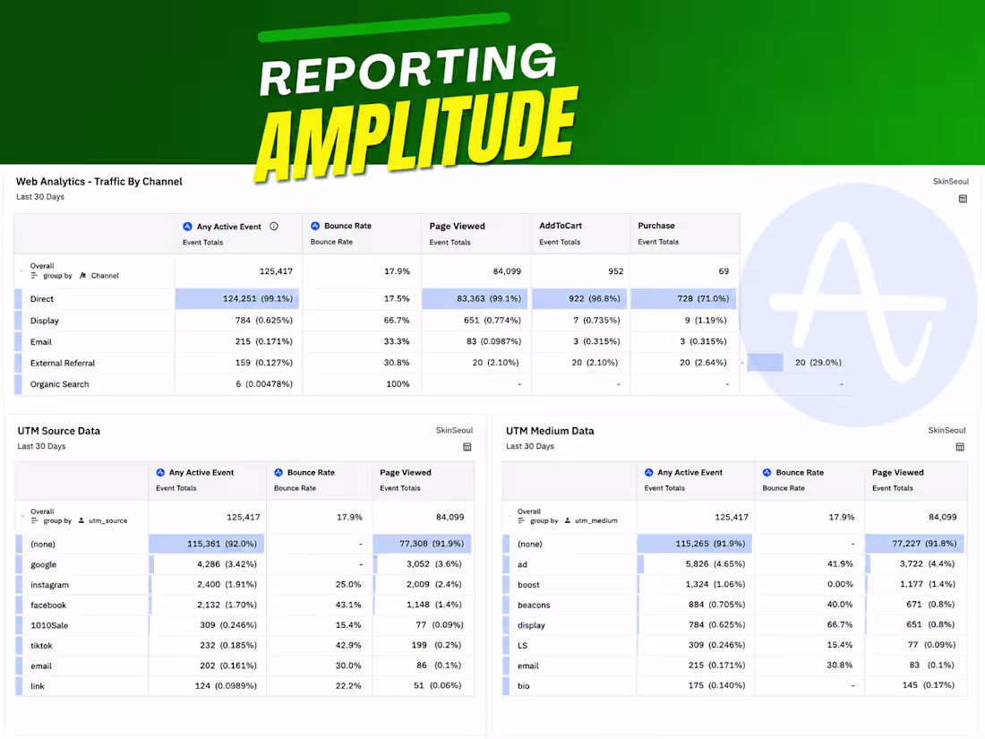Click the user icon beside utm_medium
This screenshot has width=985, height=739.
click(x=567, y=520)
